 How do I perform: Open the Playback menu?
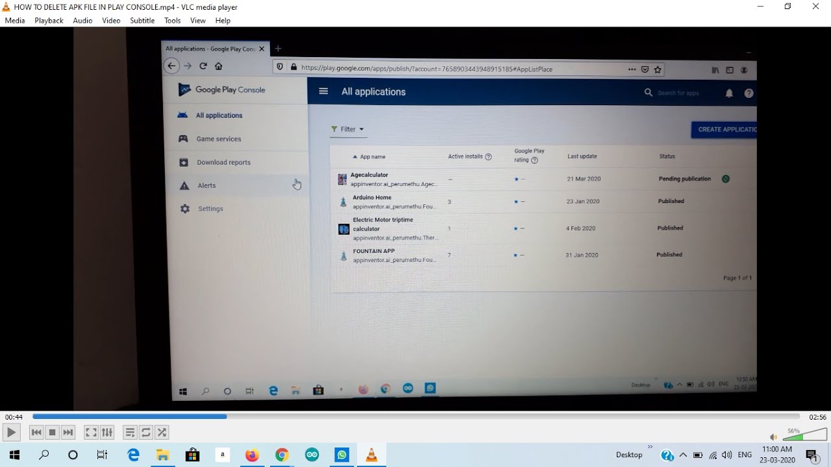click(x=49, y=21)
